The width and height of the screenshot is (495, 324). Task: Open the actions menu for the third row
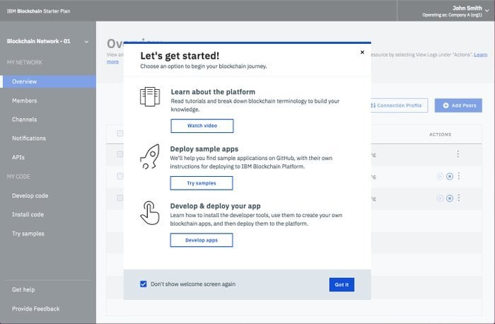click(x=459, y=198)
